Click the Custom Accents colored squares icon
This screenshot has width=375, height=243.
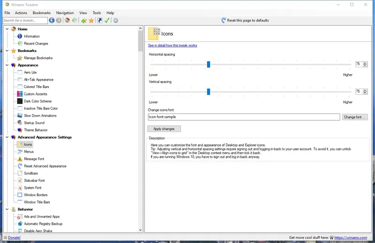pos(20,94)
